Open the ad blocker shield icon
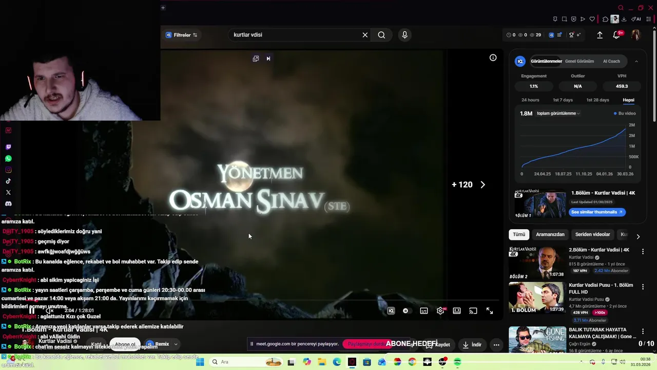Screen dimensions: 657x370 pos(573,19)
